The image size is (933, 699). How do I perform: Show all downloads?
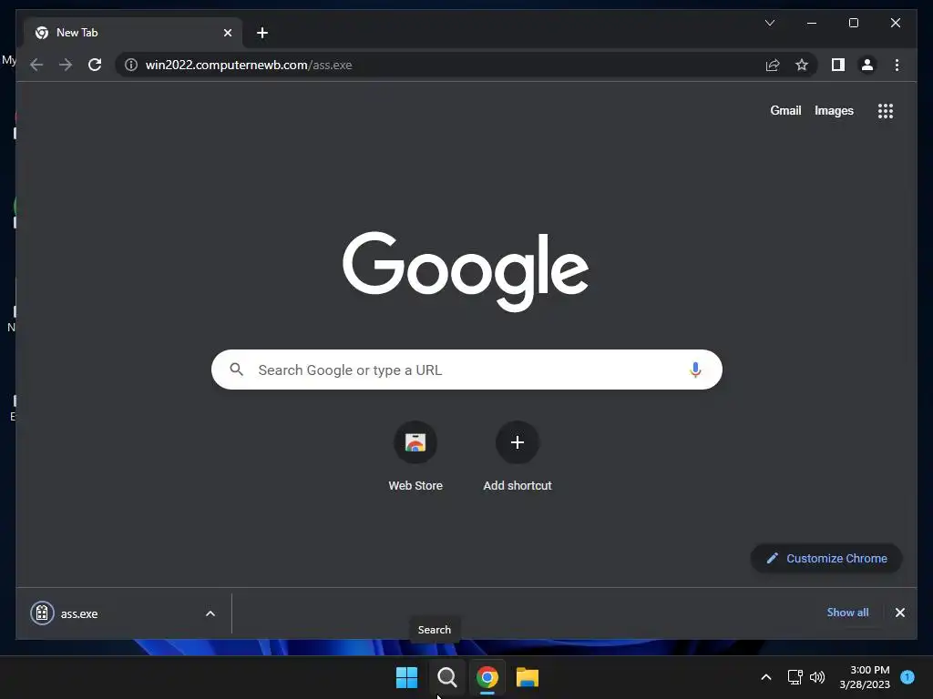847,613
